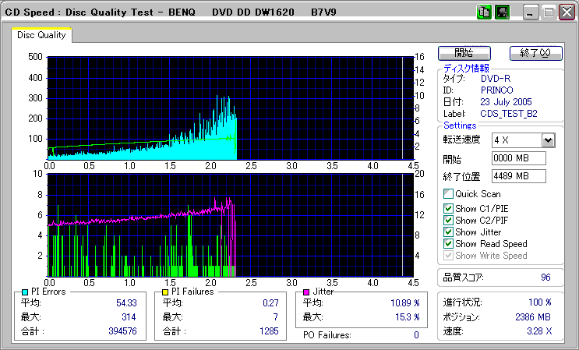Select the Disc Quality tab
Viewport: 579px width, 350px height.
pos(41,35)
